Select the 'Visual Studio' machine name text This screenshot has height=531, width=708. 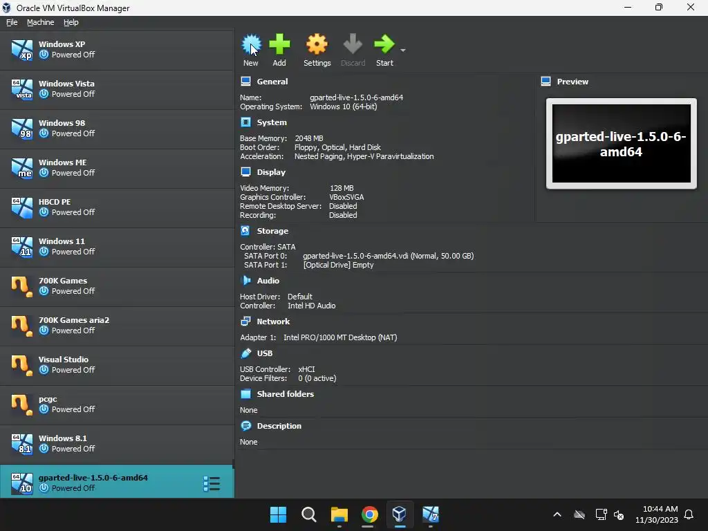(x=63, y=360)
